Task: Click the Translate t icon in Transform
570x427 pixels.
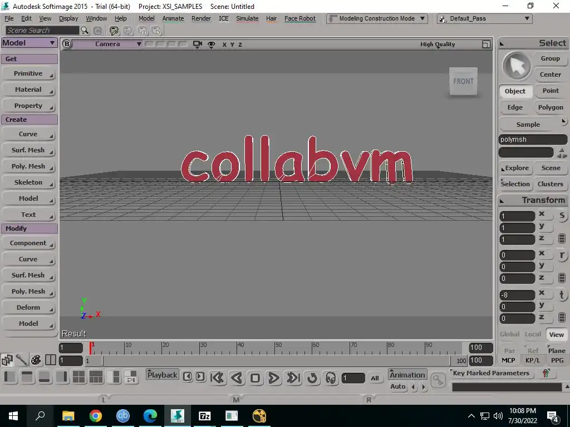Action: point(562,295)
